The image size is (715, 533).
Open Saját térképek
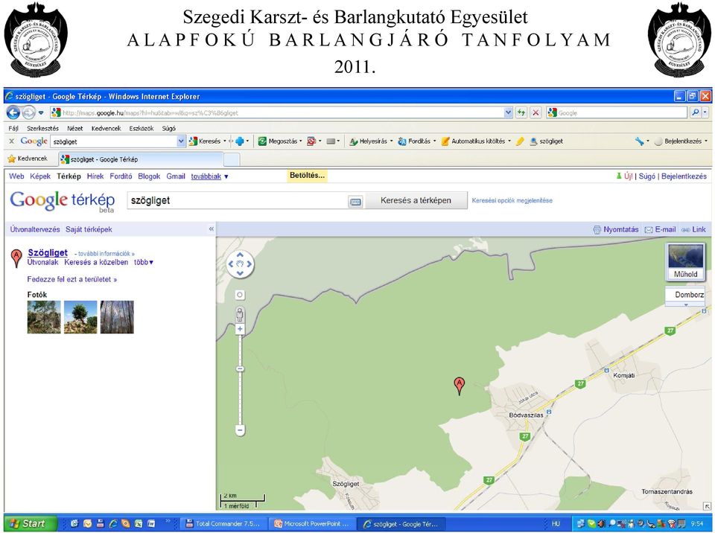89,229
